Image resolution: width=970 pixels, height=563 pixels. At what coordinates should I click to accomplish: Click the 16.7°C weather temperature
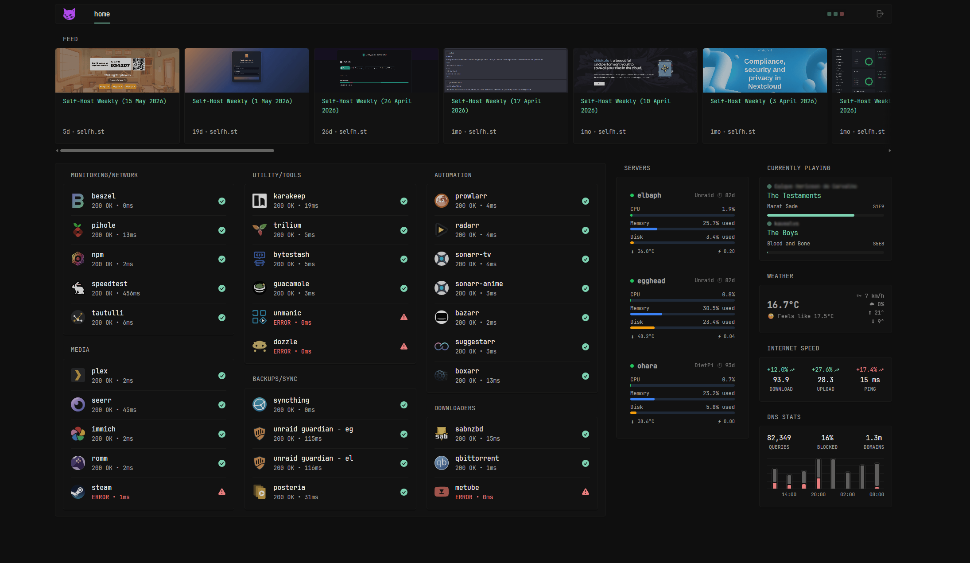[x=783, y=305]
